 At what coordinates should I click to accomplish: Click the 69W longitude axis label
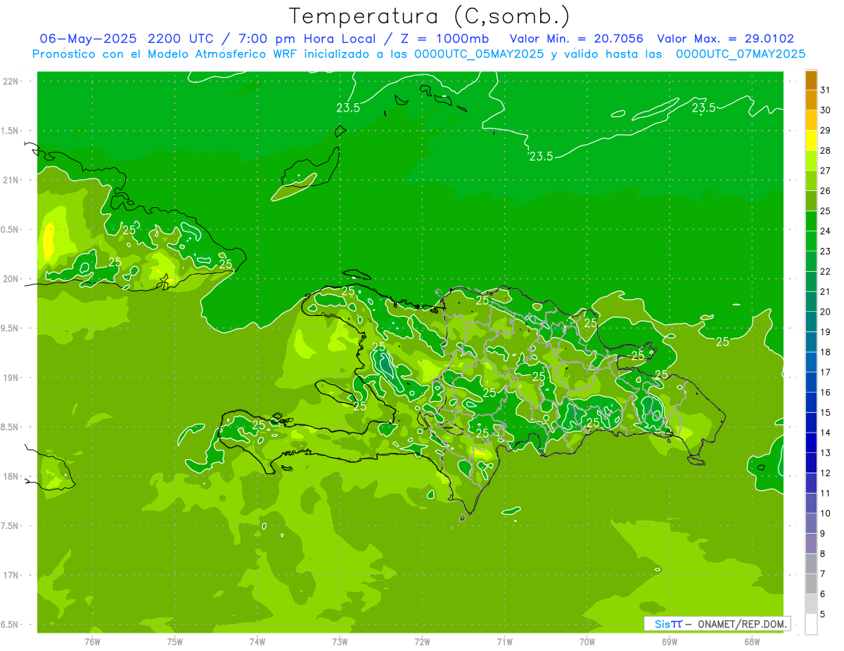point(670,641)
